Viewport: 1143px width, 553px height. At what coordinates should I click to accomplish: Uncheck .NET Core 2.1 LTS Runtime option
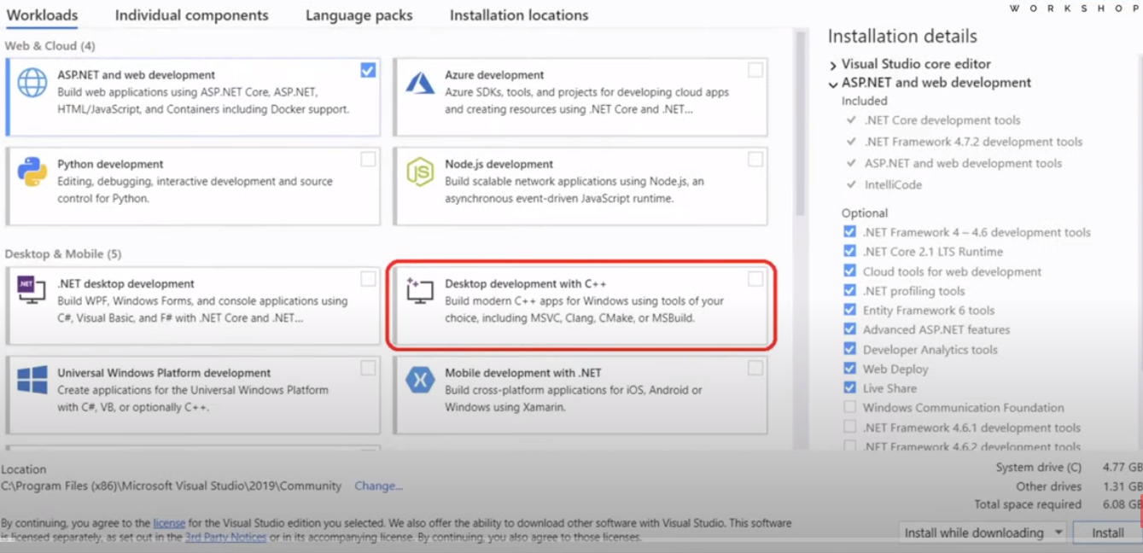(849, 252)
